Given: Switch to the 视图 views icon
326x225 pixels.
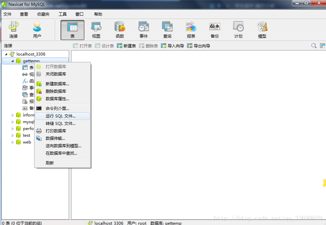Looking at the screenshot, I should (96, 30).
